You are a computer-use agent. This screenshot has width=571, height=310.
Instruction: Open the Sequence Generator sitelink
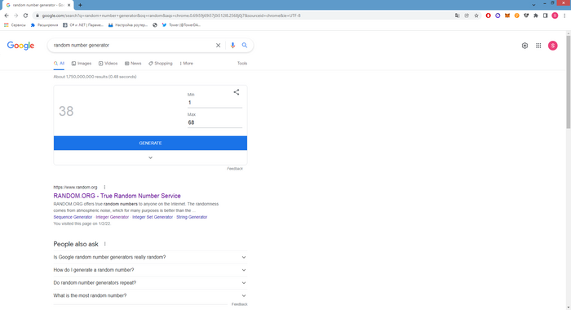(73, 217)
